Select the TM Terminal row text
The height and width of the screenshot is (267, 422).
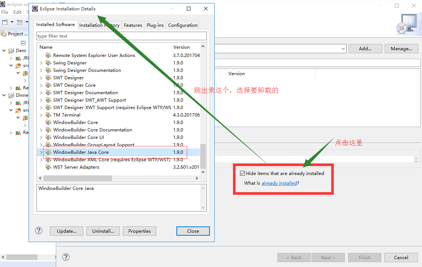pyautogui.click(x=67, y=115)
